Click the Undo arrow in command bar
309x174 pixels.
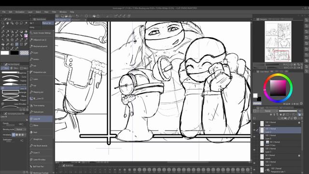[77, 16]
